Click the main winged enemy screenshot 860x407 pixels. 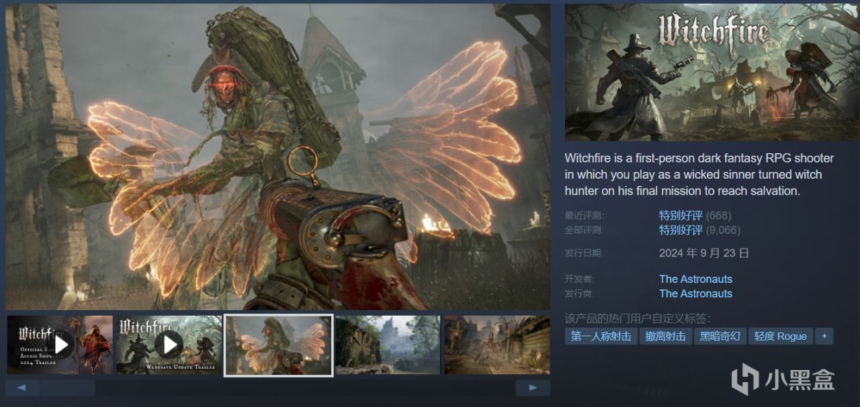278,156
